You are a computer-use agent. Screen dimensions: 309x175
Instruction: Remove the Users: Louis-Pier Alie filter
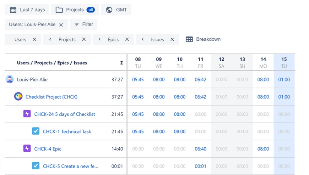pos(61,25)
